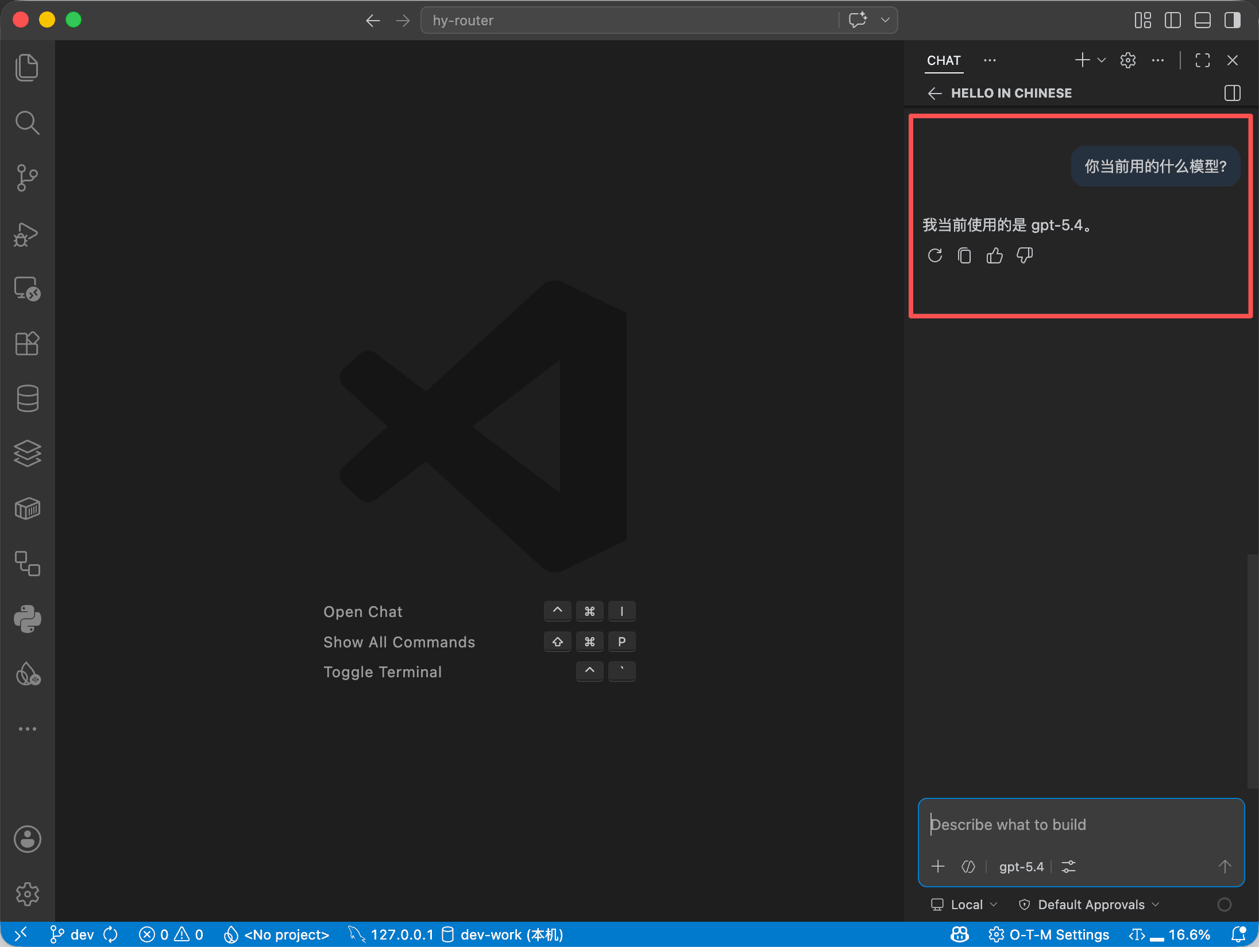Open O-T-M Settings in status bar
Viewport: 1259px width, 947px height.
1049,934
